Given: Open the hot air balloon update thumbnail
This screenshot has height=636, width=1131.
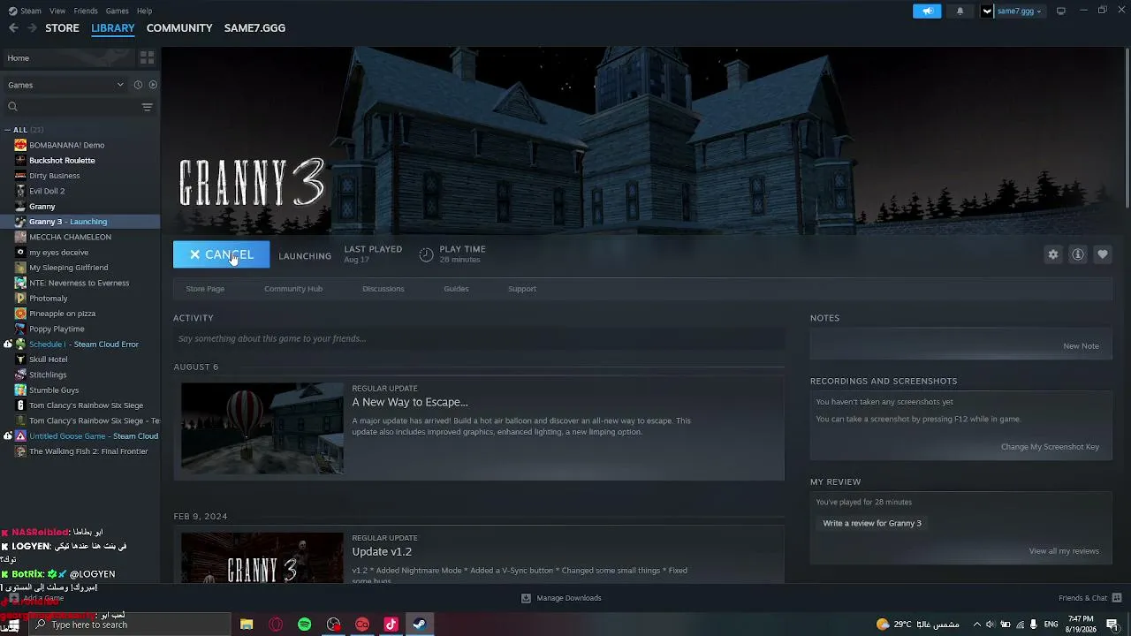Looking at the screenshot, I should point(262,428).
